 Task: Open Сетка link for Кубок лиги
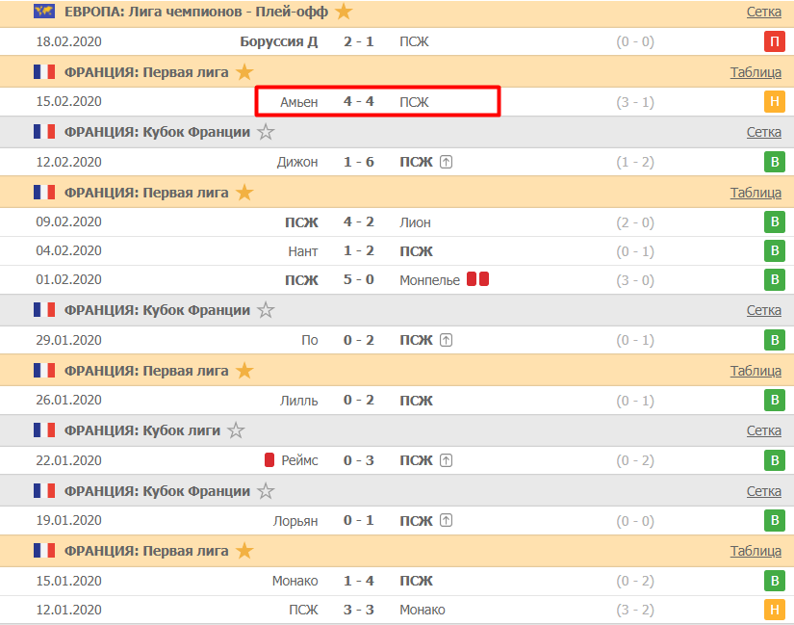(x=763, y=430)
